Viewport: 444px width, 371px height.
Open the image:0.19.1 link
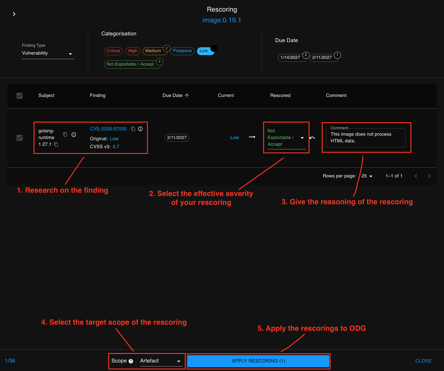[x=222, y=20]
